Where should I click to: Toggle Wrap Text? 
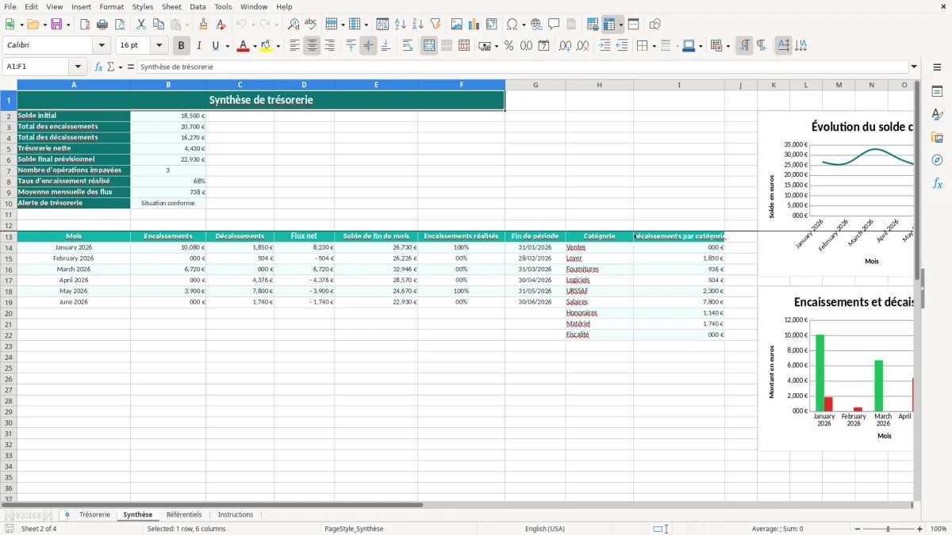pyautogui.click(x=408, y=46)
